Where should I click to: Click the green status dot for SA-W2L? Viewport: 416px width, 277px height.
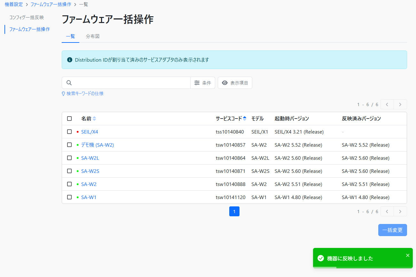coord(78,158)
